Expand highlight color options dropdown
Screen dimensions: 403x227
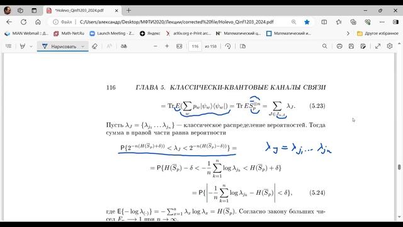tap(31, 46)
